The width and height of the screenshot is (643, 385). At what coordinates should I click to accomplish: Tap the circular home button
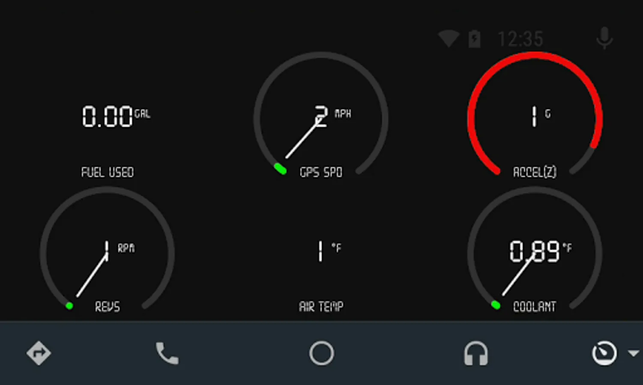pos(321,353)
